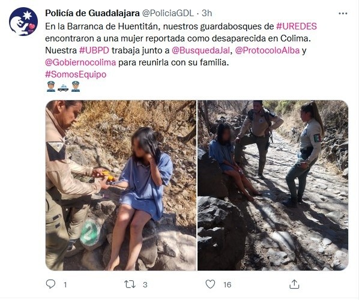Open the @Gobiernocolima profile mention
Image resolution: width=359 pixels, height=300 pixels.
[x=80, y=62]
